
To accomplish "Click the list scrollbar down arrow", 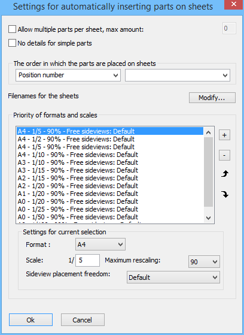I will point(208,218).
